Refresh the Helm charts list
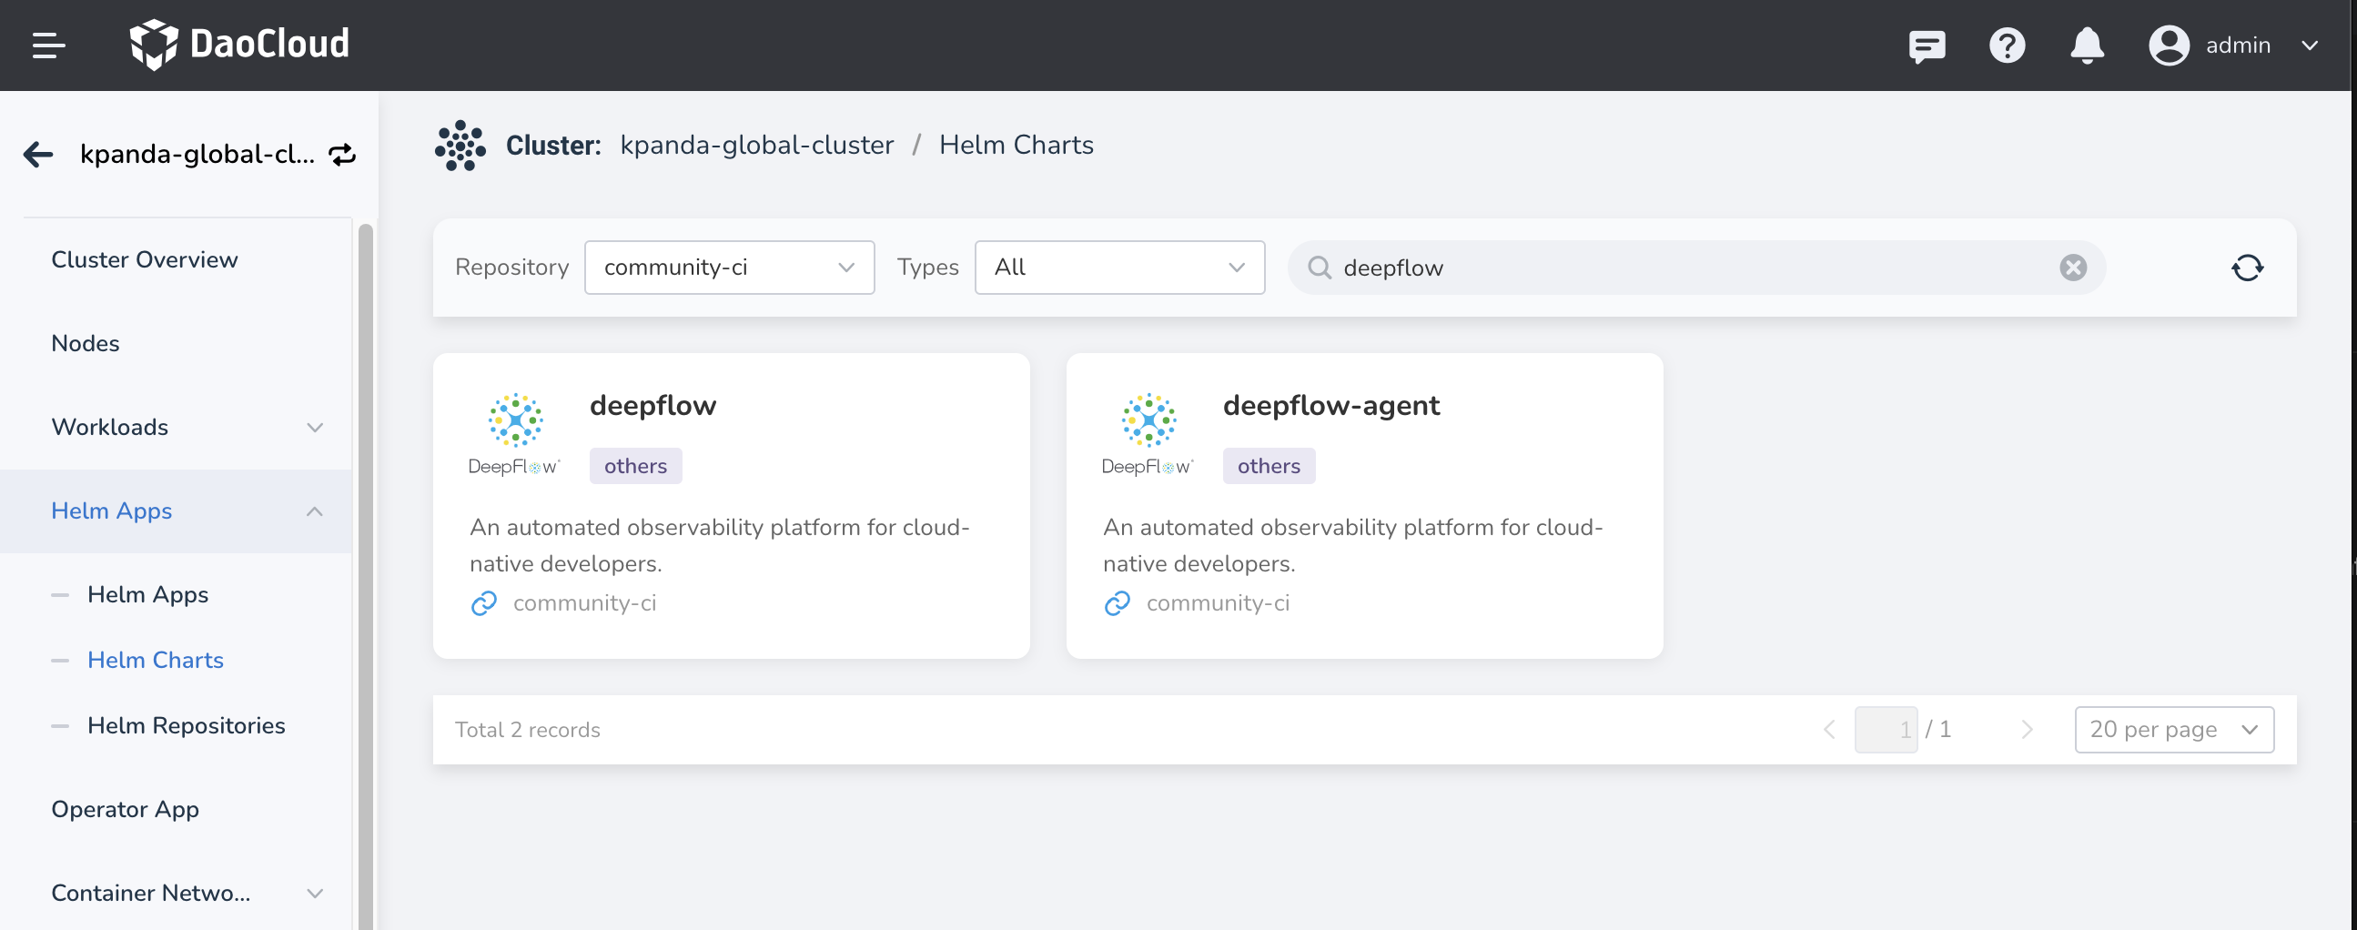Image resolution: width=2357 pixels, height=930 pixels. pos(2246,268)
